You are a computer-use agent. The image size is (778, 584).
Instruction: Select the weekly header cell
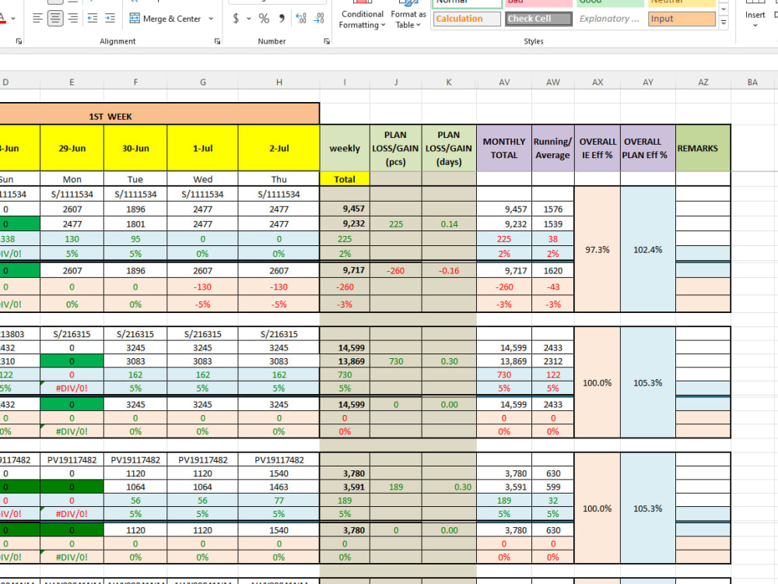coord(345,148)
